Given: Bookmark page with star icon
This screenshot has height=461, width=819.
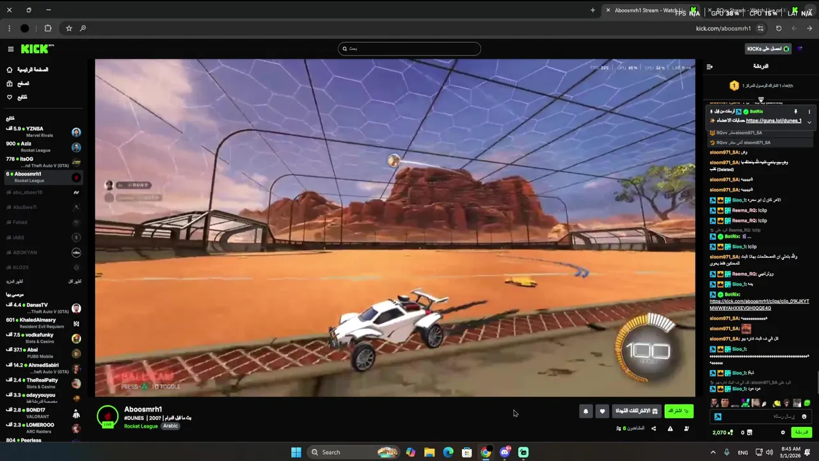Looking at the screenshot, I should (69, 28).
